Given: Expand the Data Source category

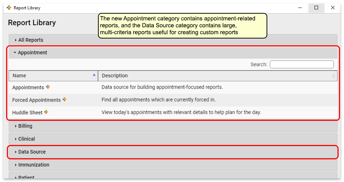Looking at the screenshot, I should pyautogui.click(x=173, y=152).
